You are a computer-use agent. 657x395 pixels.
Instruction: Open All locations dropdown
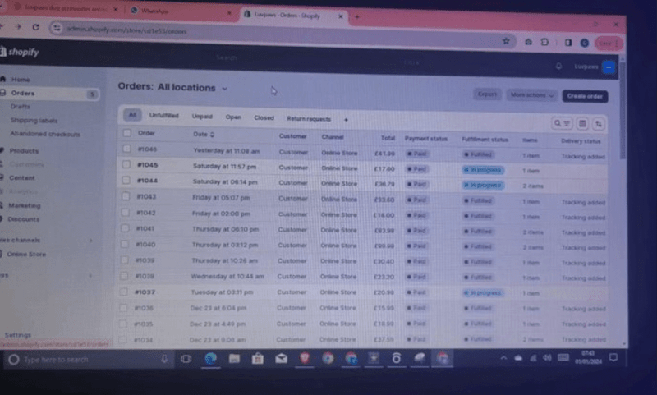pos(193,88)
